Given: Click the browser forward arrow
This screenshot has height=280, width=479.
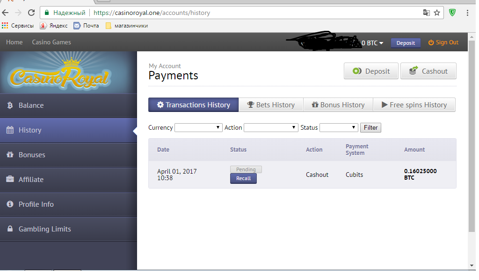Looking at the screenshot, I should click(18, 13).
